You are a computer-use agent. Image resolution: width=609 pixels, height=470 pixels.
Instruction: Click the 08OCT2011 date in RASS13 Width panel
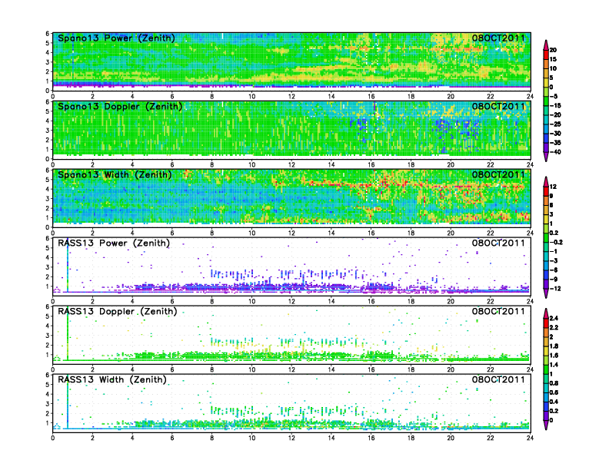(x=498, y=379)
